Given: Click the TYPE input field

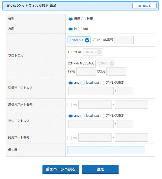Looking at the screenshot, I should tap(86, 71).
